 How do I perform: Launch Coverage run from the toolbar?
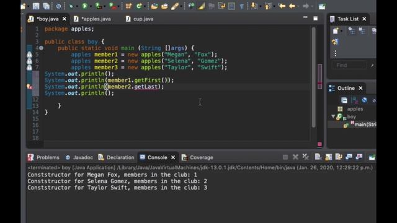[98, 6]
